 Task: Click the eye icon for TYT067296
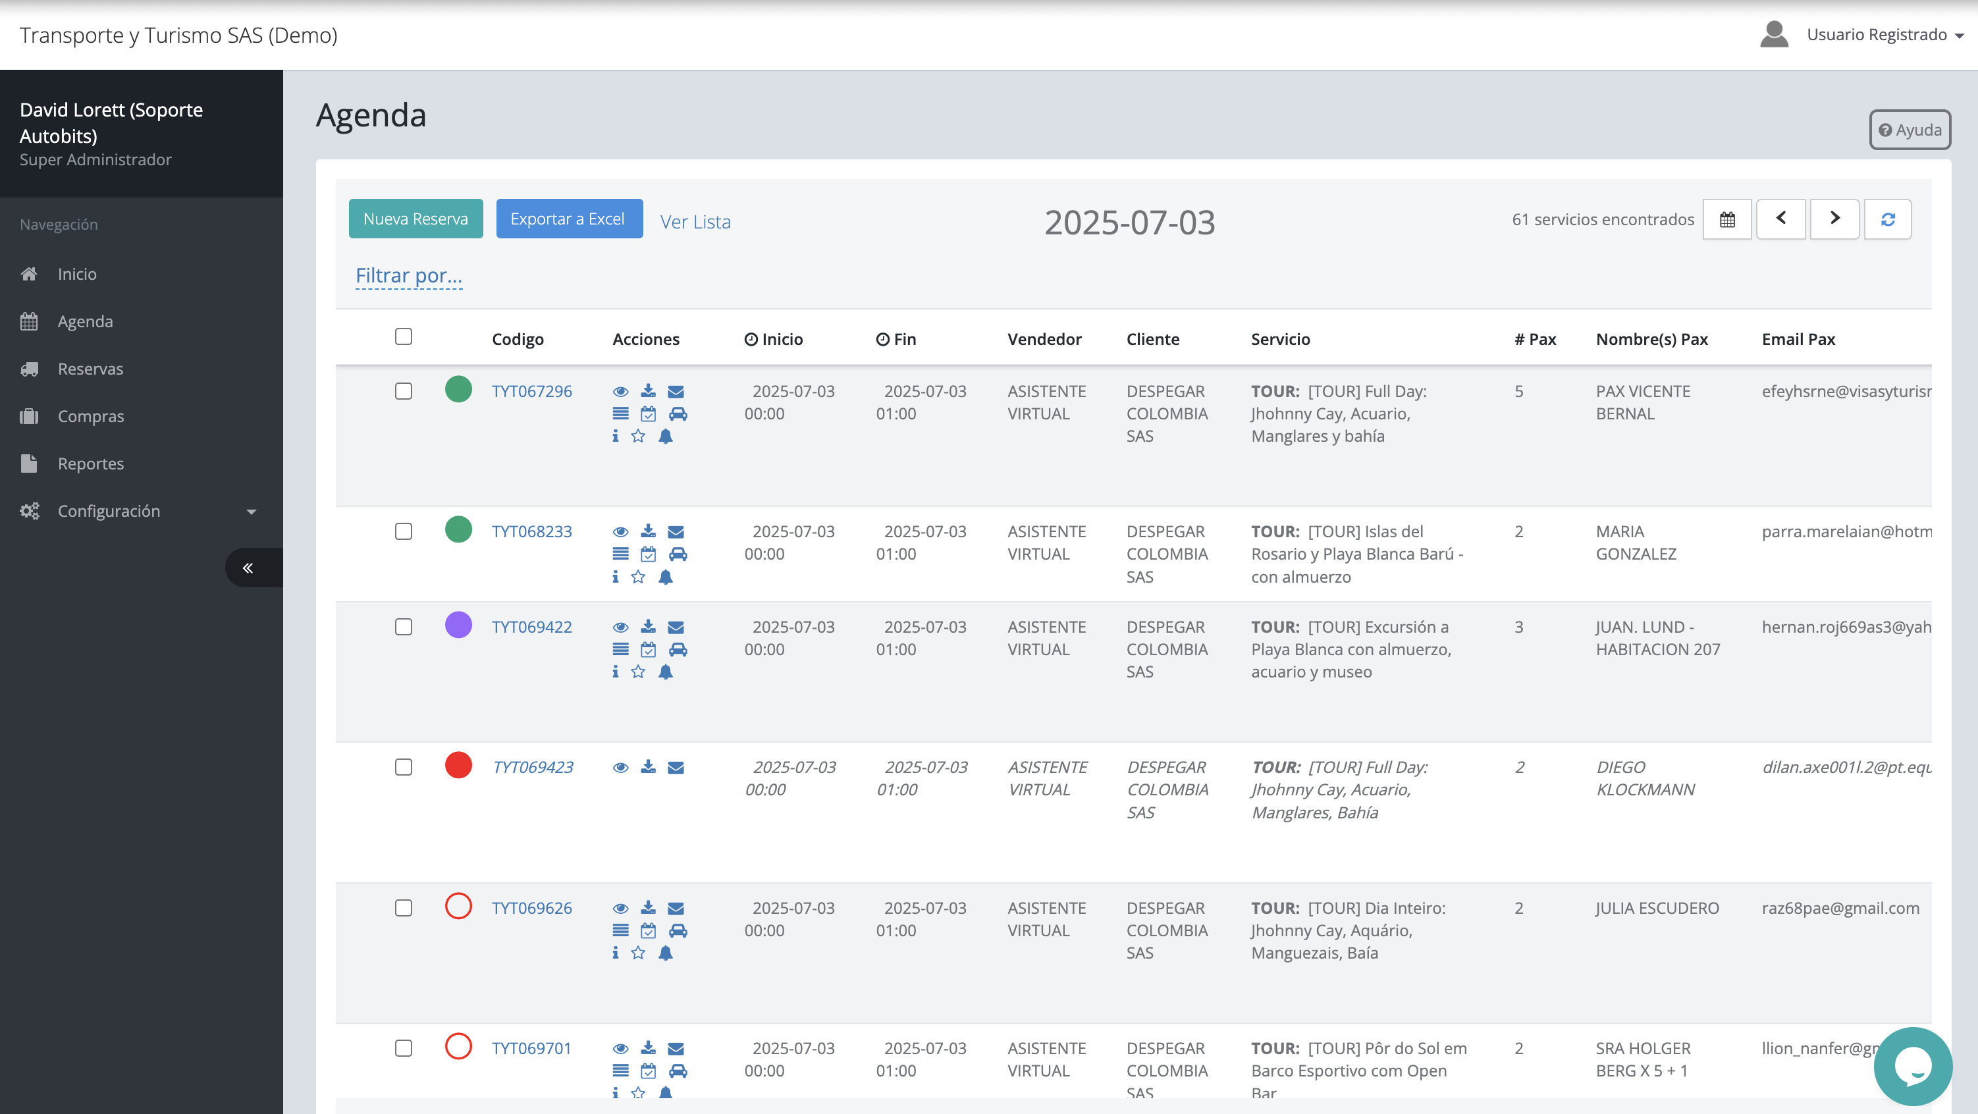[620, 392]
